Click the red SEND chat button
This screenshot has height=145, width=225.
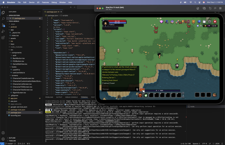[x=142, y=90]
